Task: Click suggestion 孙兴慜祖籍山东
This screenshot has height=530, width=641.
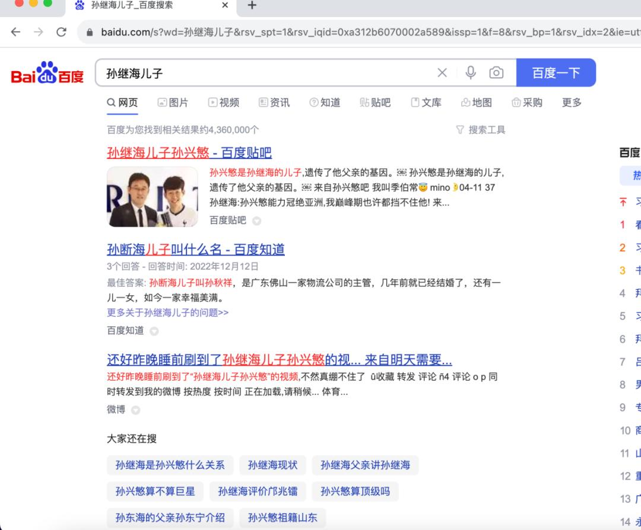Action: pyautogui.click(x=283, y=518)
